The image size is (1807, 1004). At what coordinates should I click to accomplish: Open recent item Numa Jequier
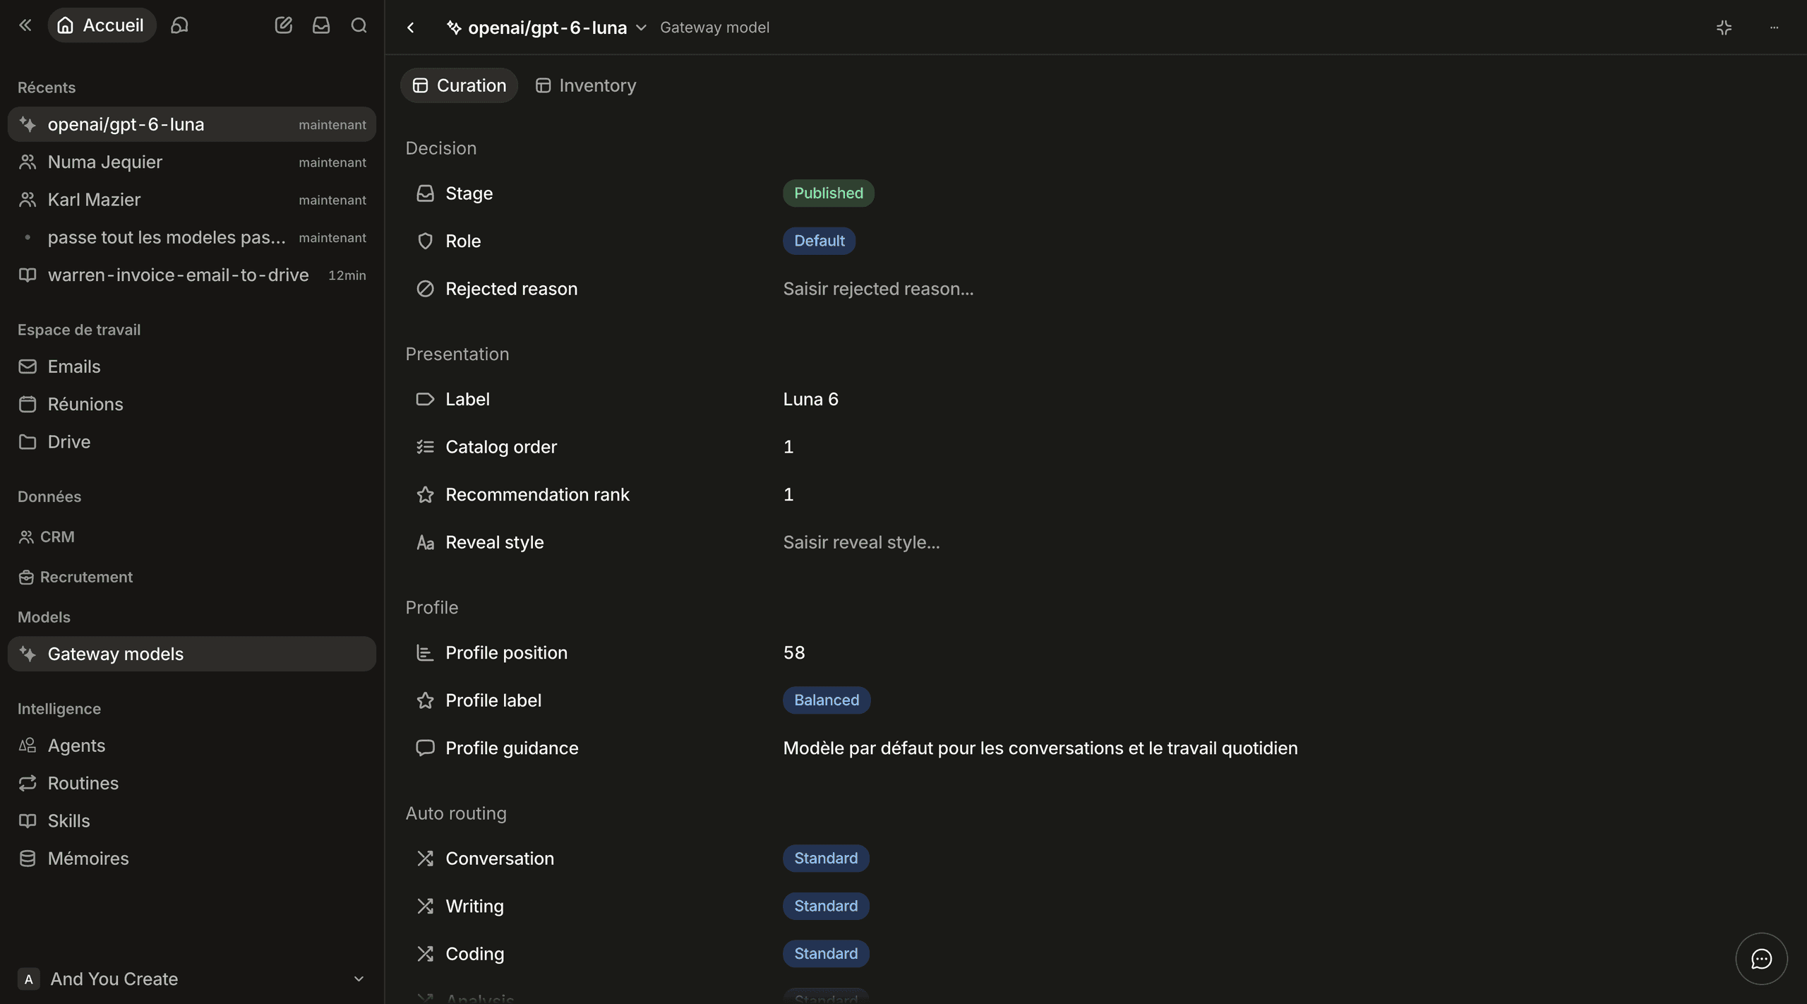pyautogui.click(x=191, y=162)
